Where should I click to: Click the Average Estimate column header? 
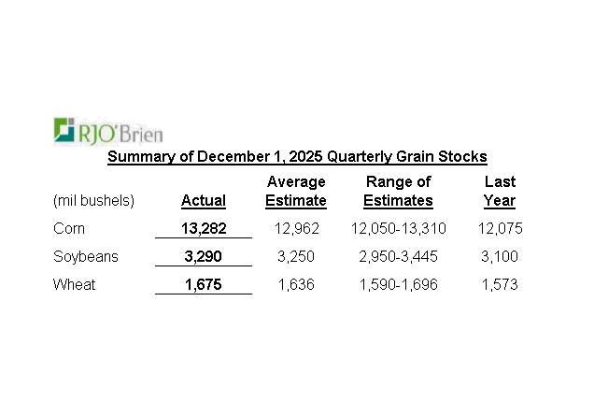coord(296,191)
